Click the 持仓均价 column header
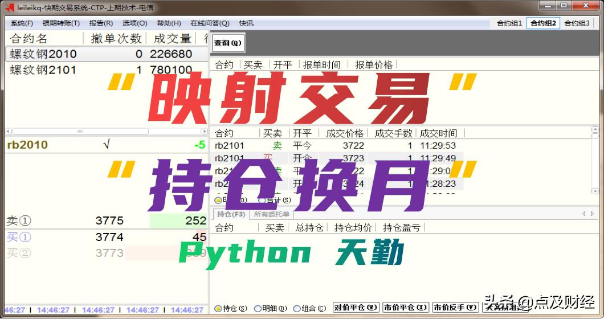This screenshot has height=319, width=604. tap(353, 228)
